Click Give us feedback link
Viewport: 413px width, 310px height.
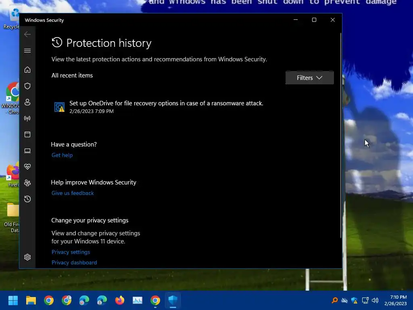coord(73,193)
